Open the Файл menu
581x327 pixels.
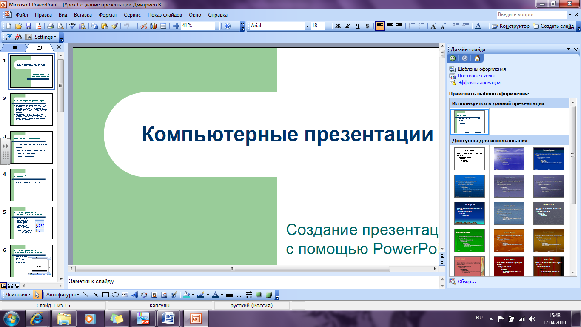click(22, 15)
